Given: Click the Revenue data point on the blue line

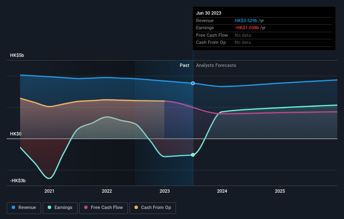Looking at the screenshot, I should (193, 83).
